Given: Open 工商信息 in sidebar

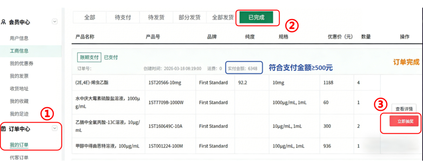Looking at the screenshot, I should 19,51.
